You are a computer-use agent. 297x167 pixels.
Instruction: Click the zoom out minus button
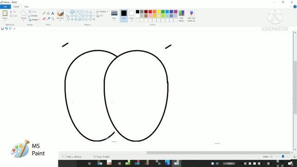271,157
